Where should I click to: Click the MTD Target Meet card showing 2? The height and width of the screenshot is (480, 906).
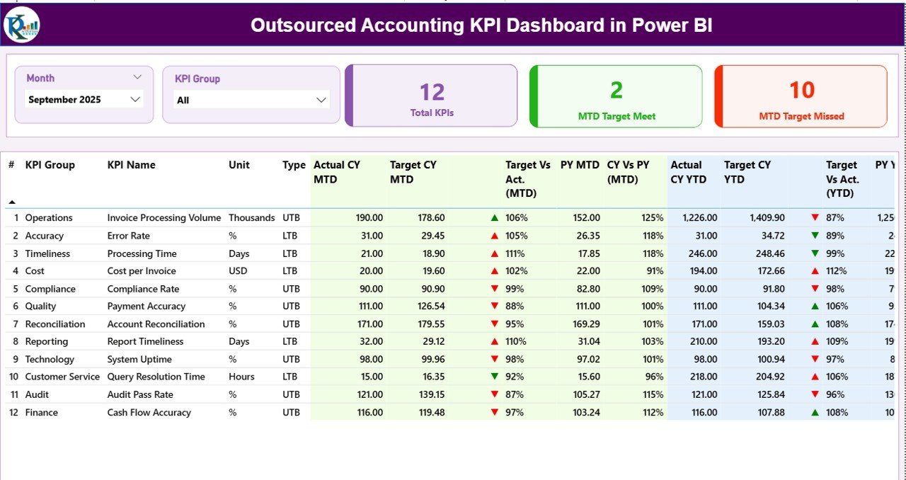coord(616,96)
